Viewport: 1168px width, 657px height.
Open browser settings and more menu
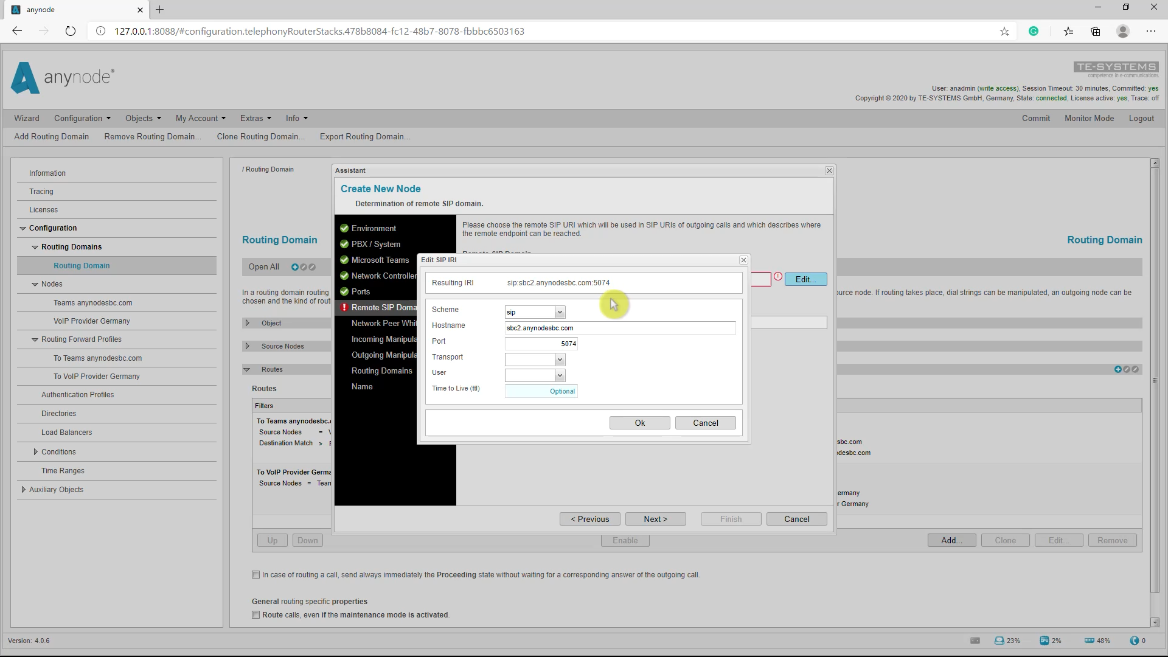[x=1151, y=31]
